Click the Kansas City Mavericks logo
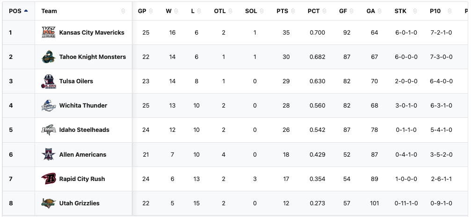This screenshot has width=471, height=217. click(48, 33)
